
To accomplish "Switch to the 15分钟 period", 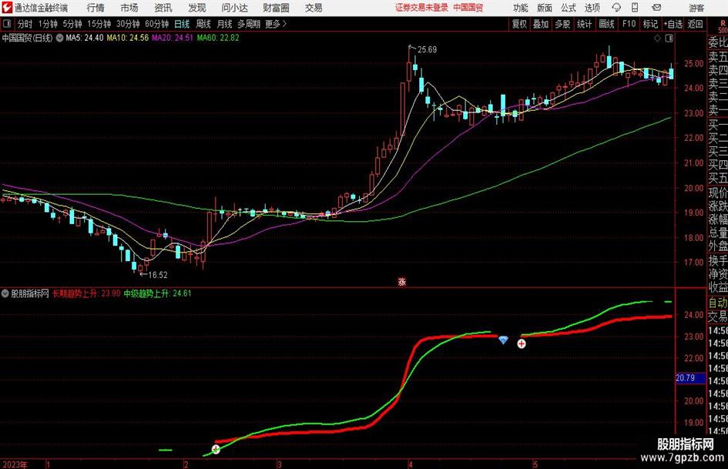I will (x=99, y=24).
